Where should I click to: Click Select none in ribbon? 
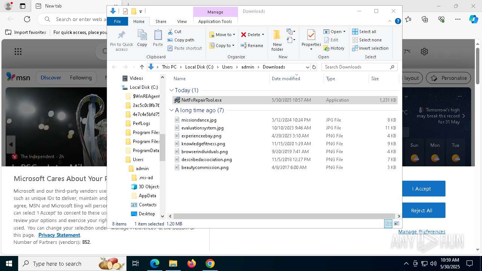367,40
